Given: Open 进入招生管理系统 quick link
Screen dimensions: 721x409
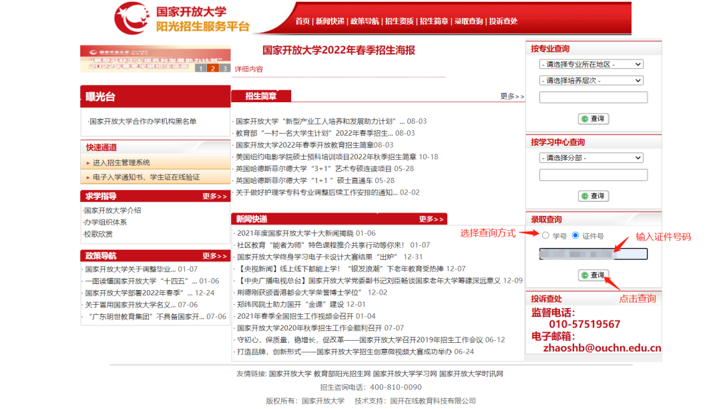Looking at the screenshot, I should click(x=122, y=162).
